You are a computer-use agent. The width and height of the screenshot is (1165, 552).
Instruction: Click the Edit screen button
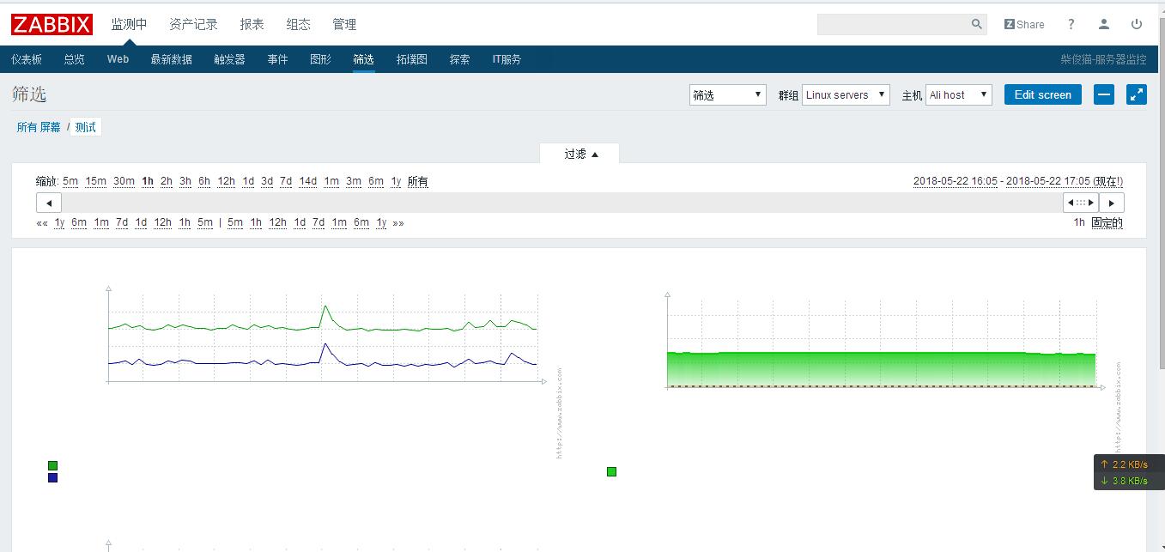click(1042, 94)
